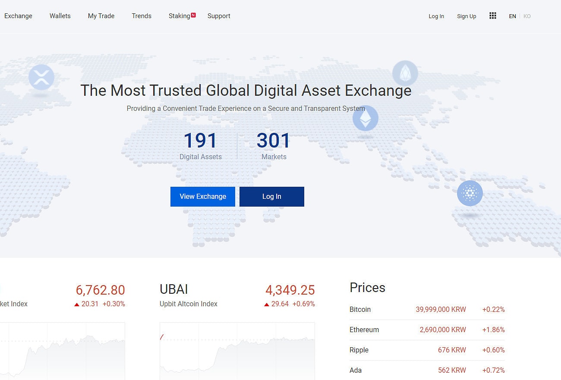The image size is (561, 380).
Task: Select the Ada price row
Action: point(427,370)
